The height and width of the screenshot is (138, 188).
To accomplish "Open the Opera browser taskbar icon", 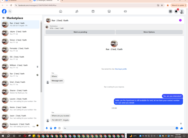I will click(25, 136).
